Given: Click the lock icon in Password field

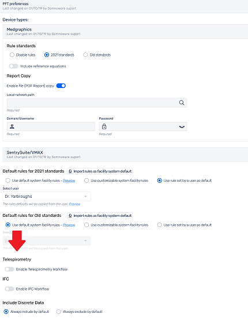Looking at the screenshot, I should coord(104,127).
